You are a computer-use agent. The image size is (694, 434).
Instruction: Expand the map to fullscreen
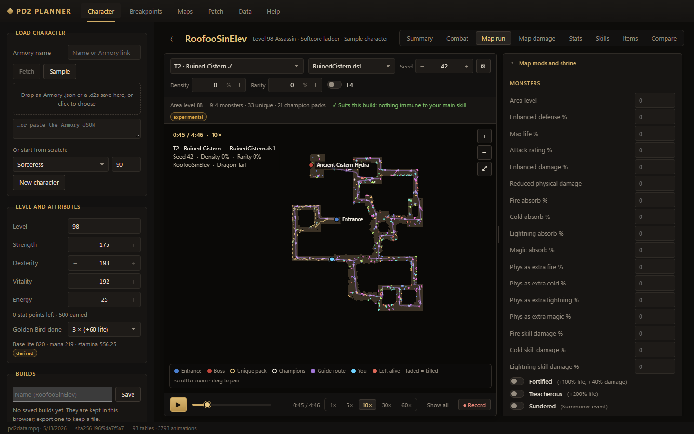(x=484, y=169)
